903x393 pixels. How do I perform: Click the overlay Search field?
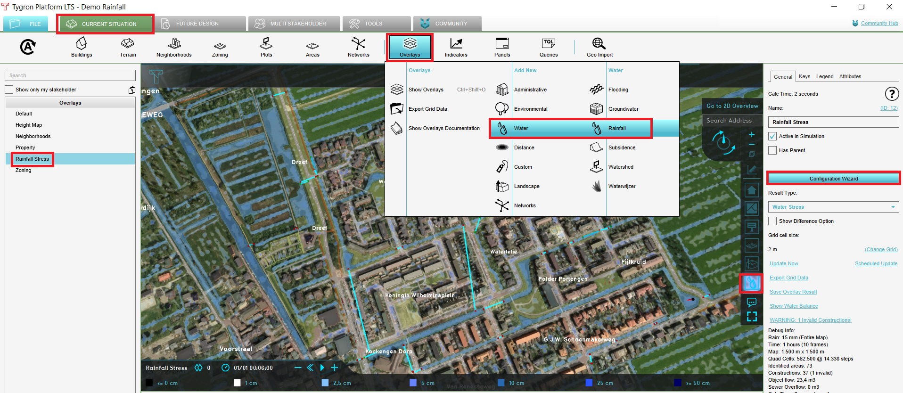coord(70,75)
